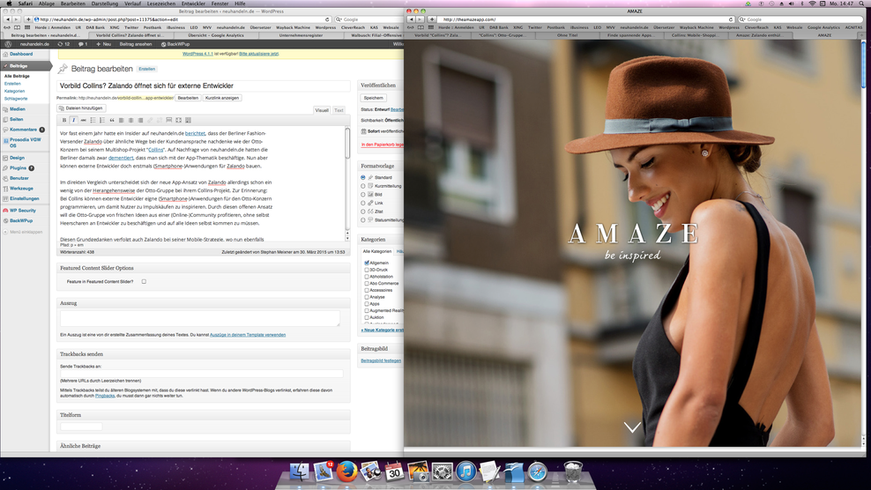Apply strikethrough via the ABC toolbar icon
The width and height of the screenshot is (871, 490).
click(84, 120)
